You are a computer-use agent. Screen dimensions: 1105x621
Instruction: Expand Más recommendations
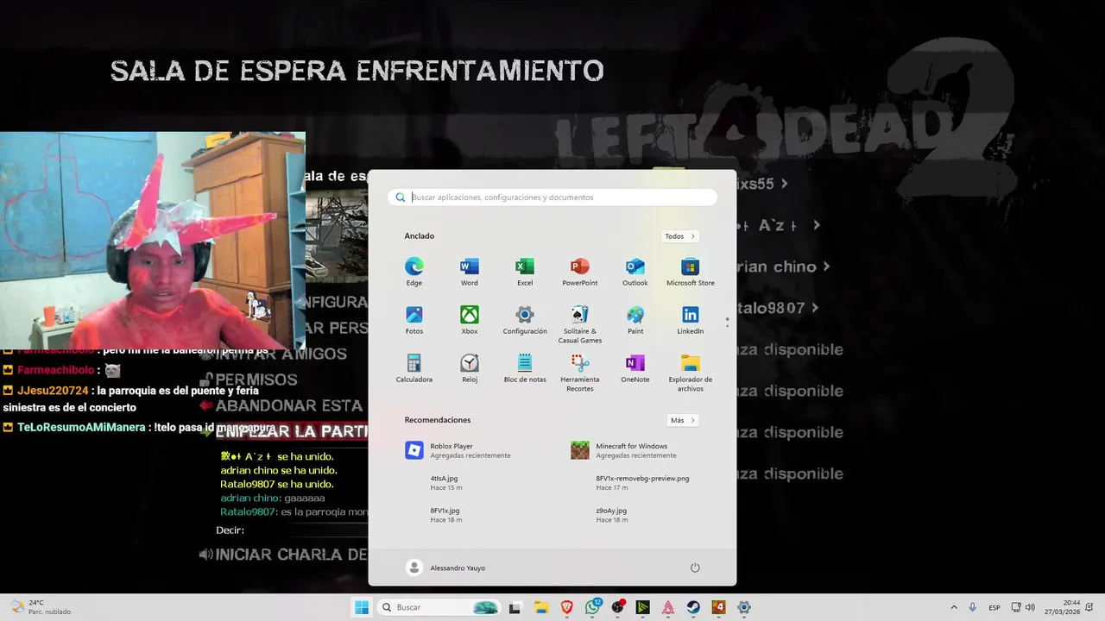point(683,420)
